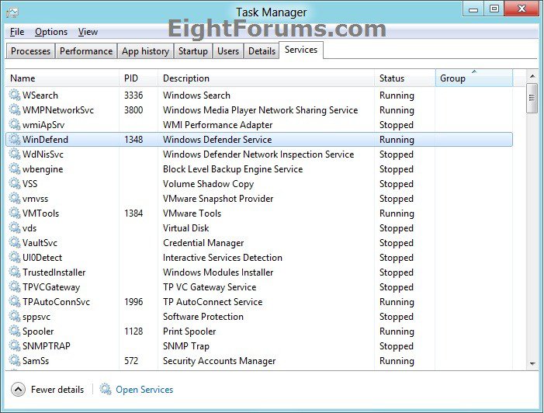Open the Services link text
This screenshot has width=544, height=413.
coord(144,390)
